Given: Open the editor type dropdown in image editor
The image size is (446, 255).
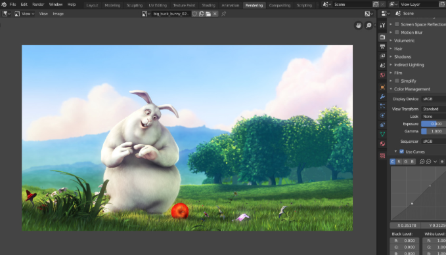Looking at the screenshot, I should click(x=7, y=14).
